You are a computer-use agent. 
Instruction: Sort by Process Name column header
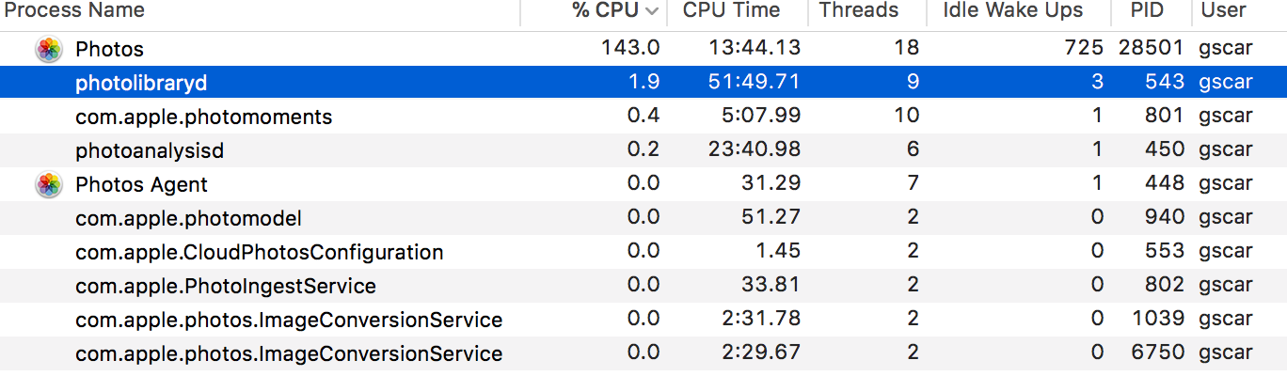pos(75,11)
